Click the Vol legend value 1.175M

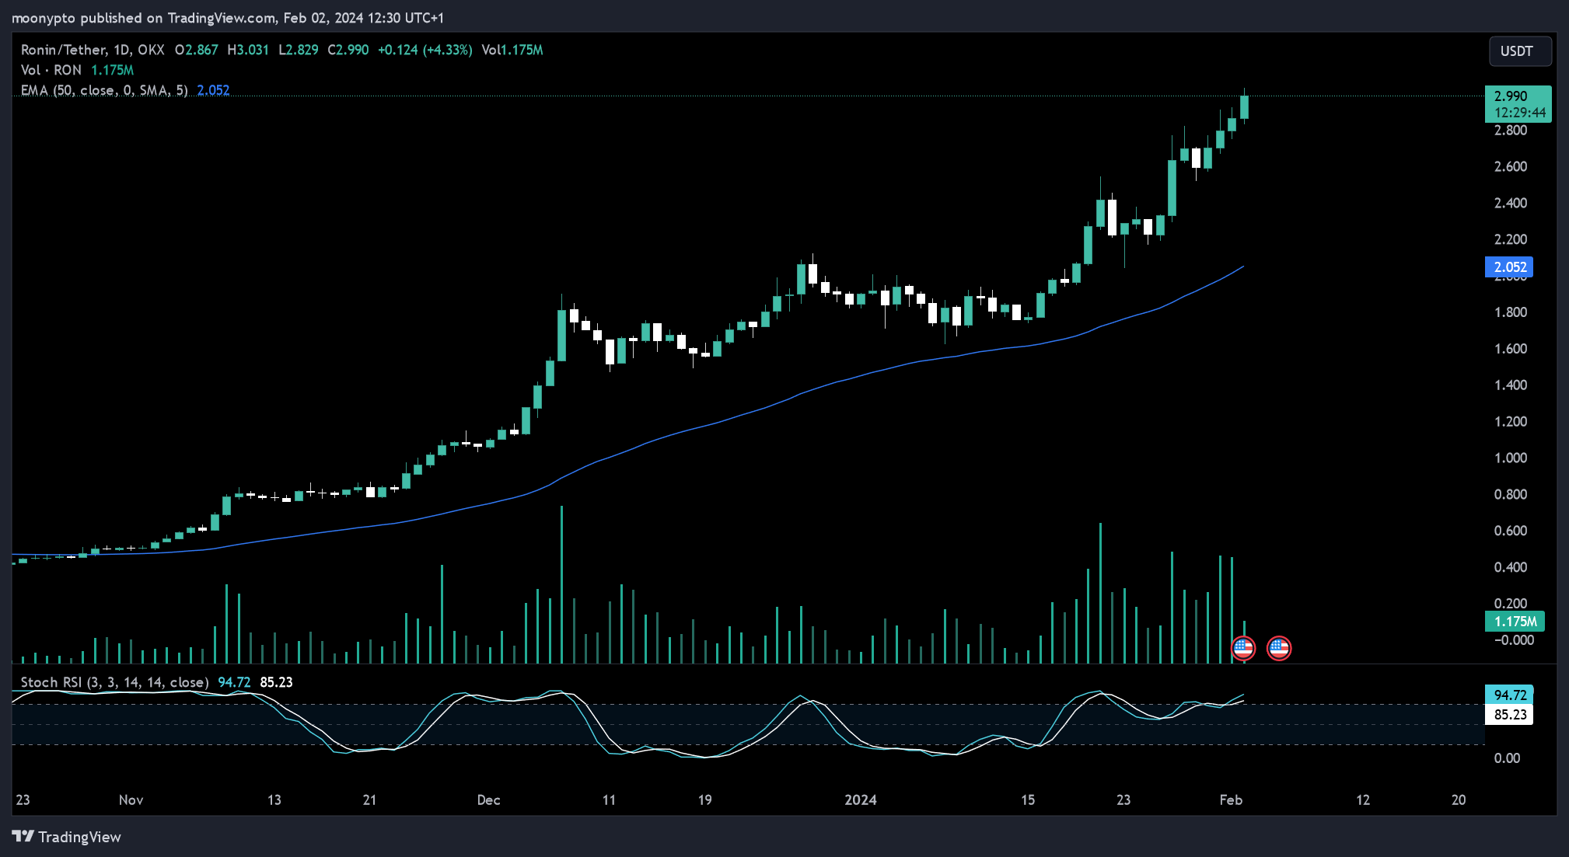point(112,70)
